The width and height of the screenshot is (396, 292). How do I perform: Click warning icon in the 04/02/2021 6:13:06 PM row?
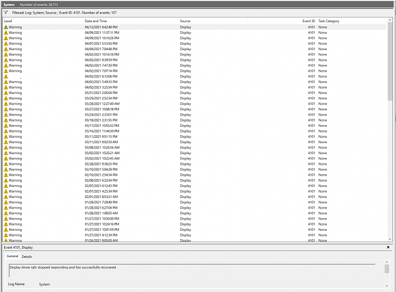pyautogui.click(x=6, y=76)
